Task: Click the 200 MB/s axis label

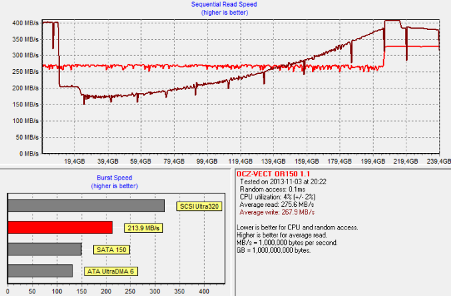Action: coord(25,88)
